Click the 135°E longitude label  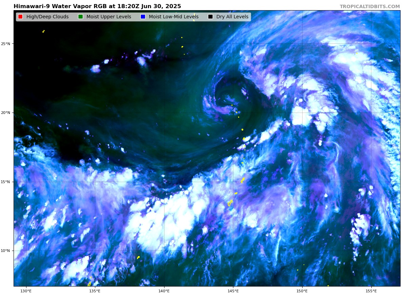[x=95, y=291]
